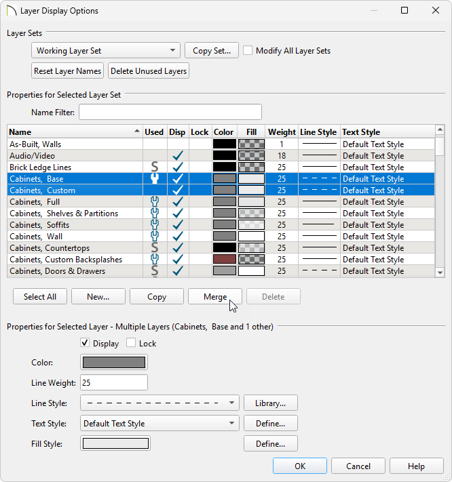
Task: Click color swatch for Cabinets, Custom Backsplashes
Action: tap(225, 259)
